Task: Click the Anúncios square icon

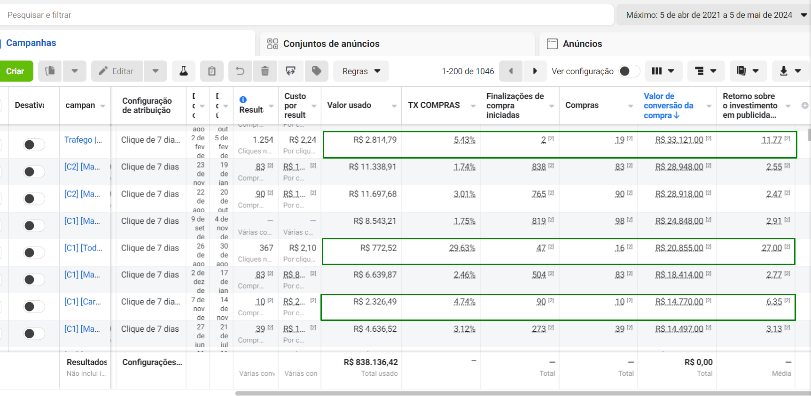Action: pos(552,44)
